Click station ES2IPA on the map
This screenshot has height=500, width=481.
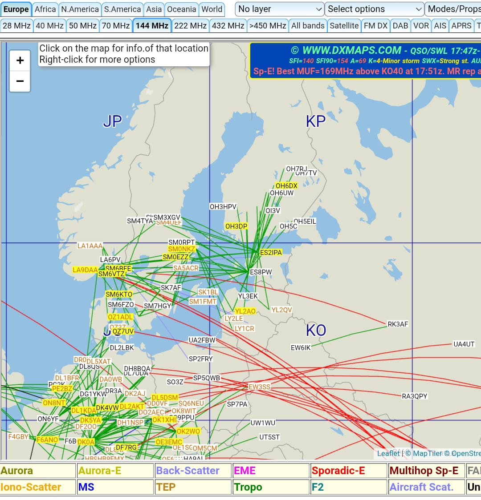(x=271, y=253)
